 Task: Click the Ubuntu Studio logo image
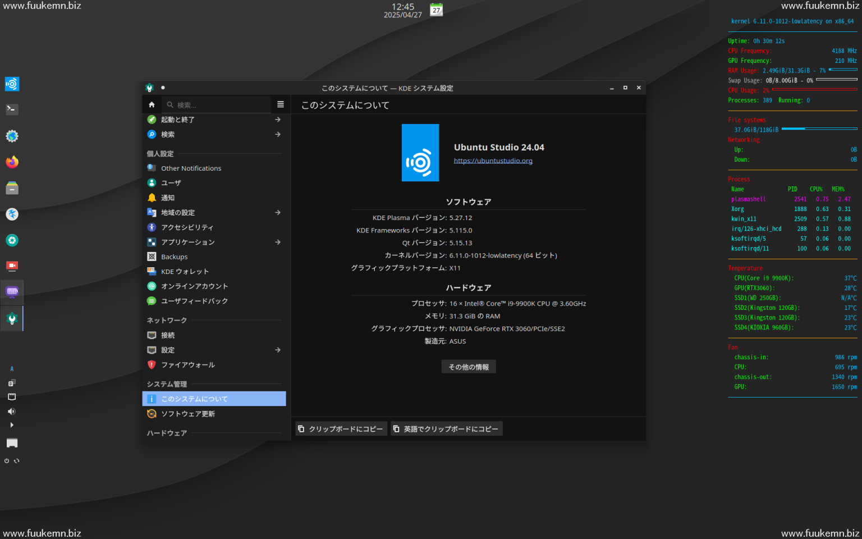point(420,153)
